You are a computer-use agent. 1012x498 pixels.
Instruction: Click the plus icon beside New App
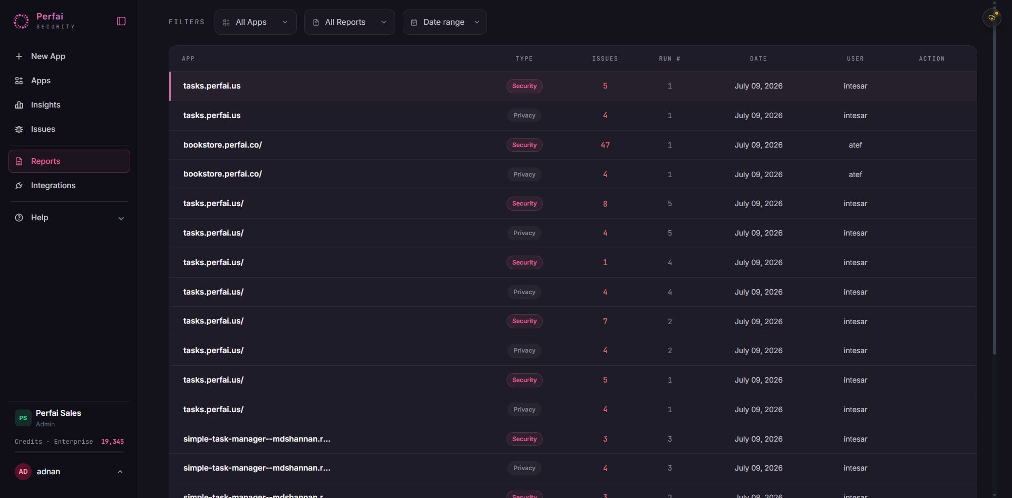pyautogui.click(x=19, y=56)
